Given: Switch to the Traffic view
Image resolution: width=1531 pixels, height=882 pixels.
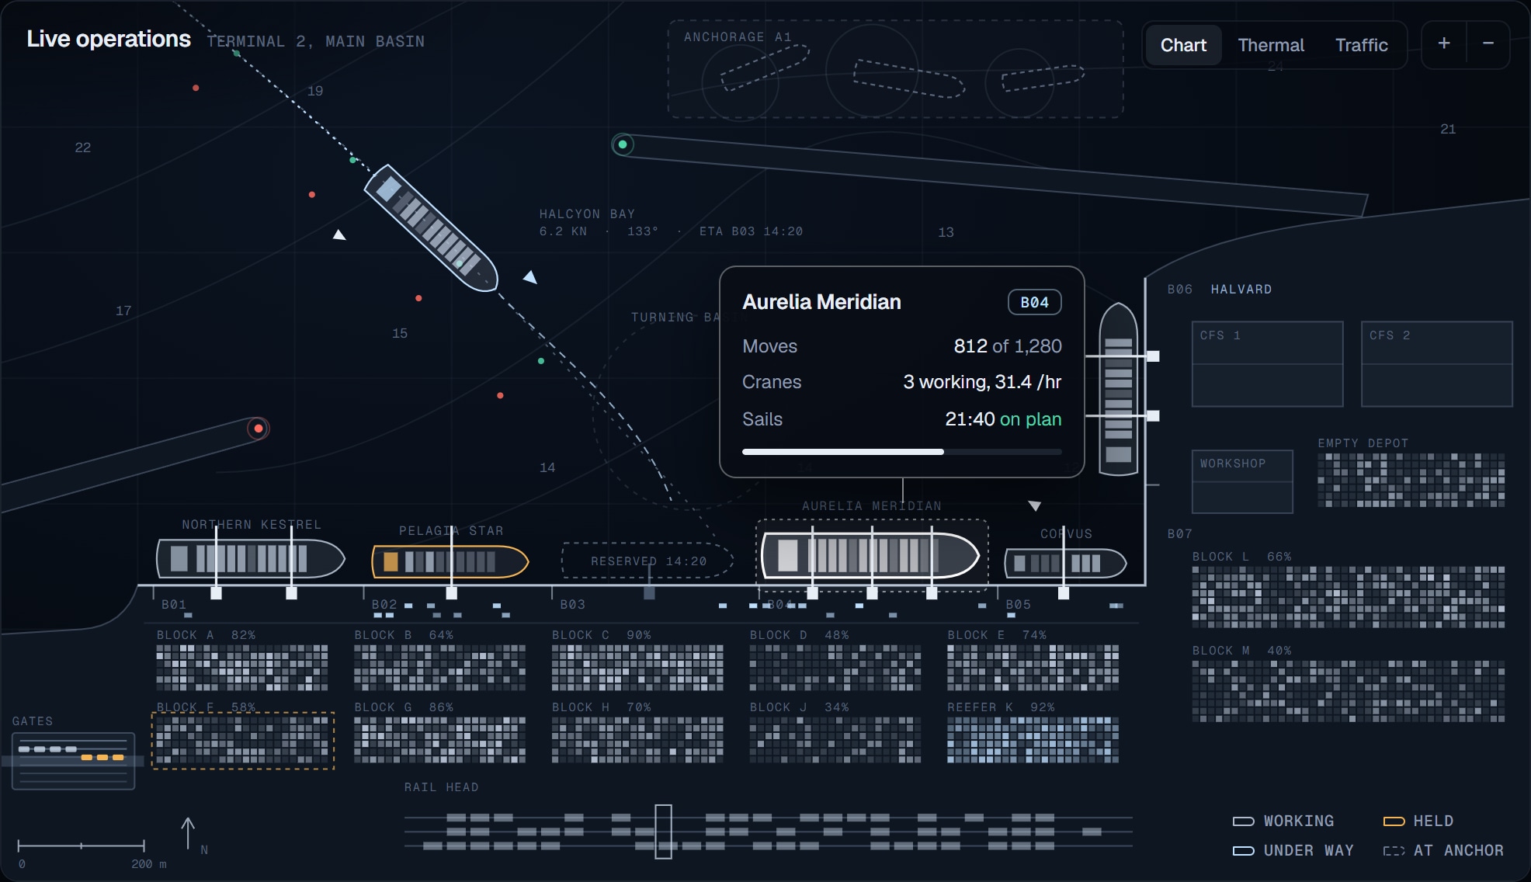Looking at the screenshot, I should coord(1361,45).
